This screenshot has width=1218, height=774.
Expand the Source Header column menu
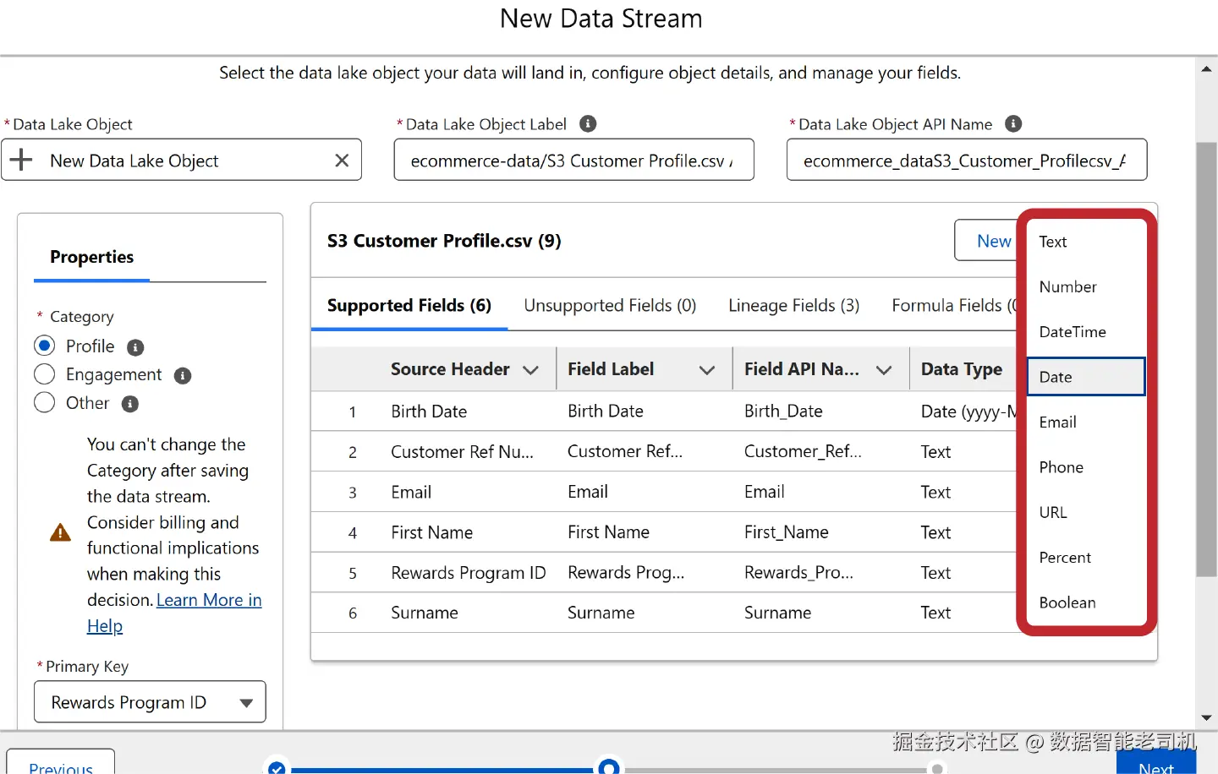click(x=531, y=370)
